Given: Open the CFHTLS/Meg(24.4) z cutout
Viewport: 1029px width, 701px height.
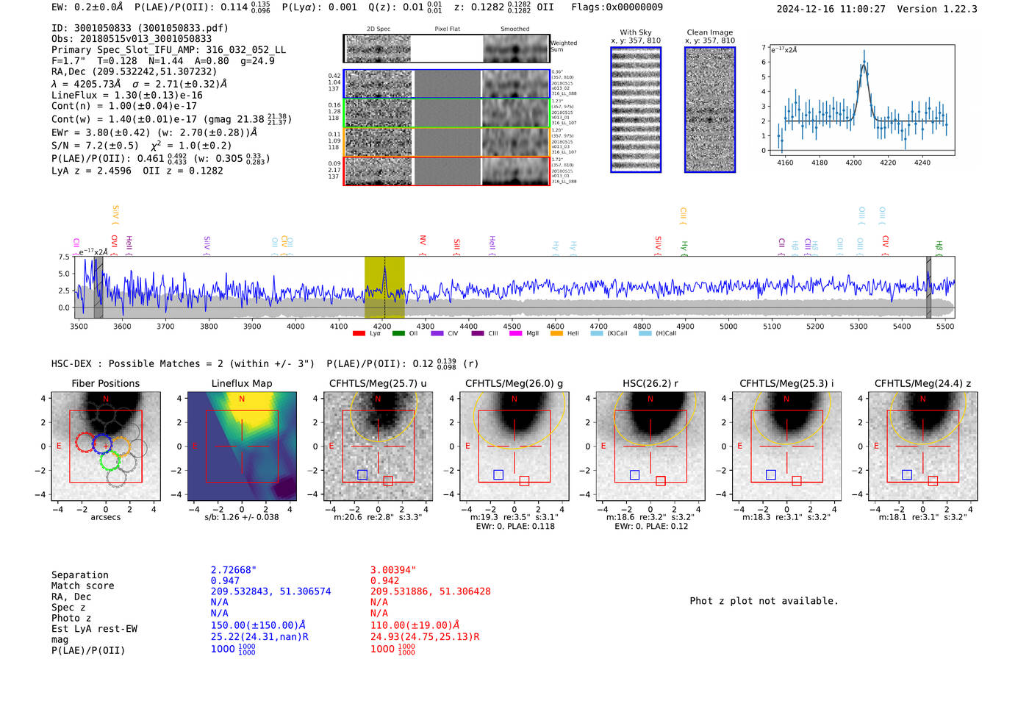Looking at the screenshot, I should pyautogui.click(x=923, y=446).
